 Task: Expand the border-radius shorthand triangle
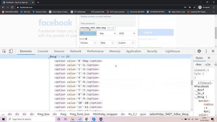pyautogui.click(x=207, y=108)
